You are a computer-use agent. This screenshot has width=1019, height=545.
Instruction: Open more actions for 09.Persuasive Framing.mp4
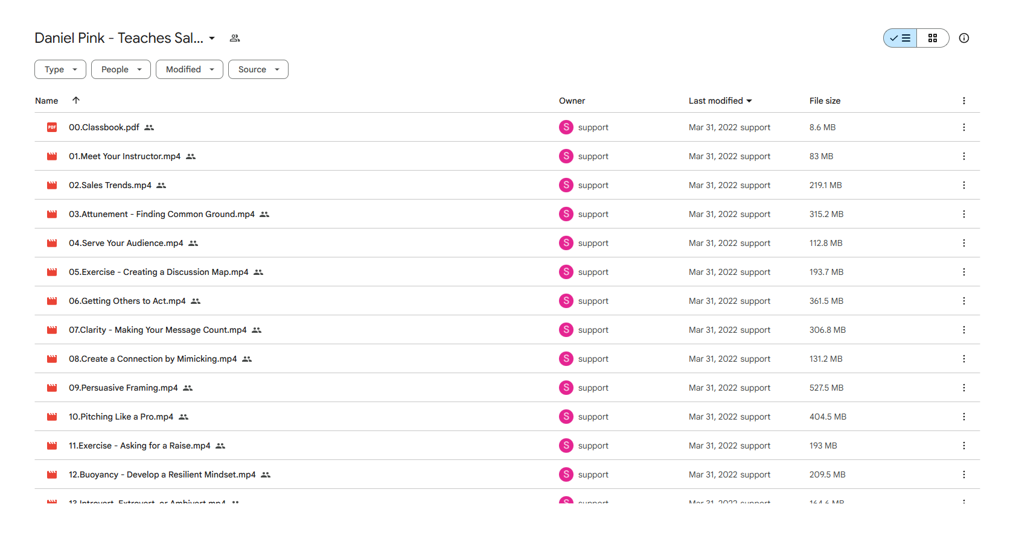click(x=964, y=388)
